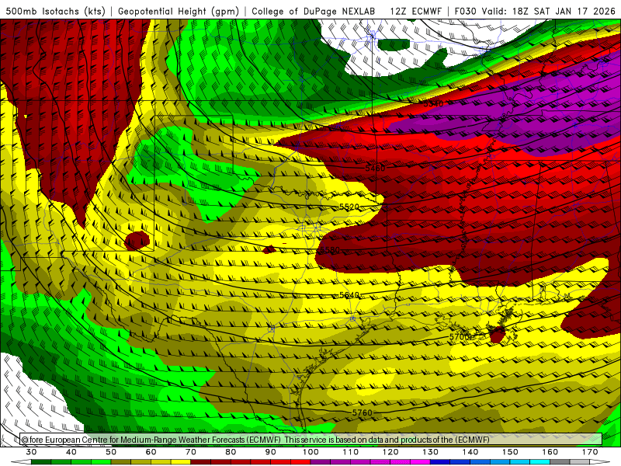This screenshot has height=466, width=621.
Task: Click the 100 kts color scale label
Action: click(x=310, y=452)
